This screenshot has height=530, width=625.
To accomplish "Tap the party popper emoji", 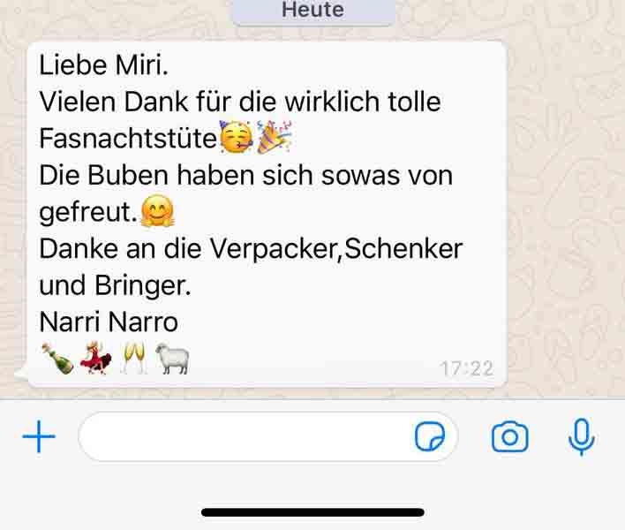I will coord(275,138).
